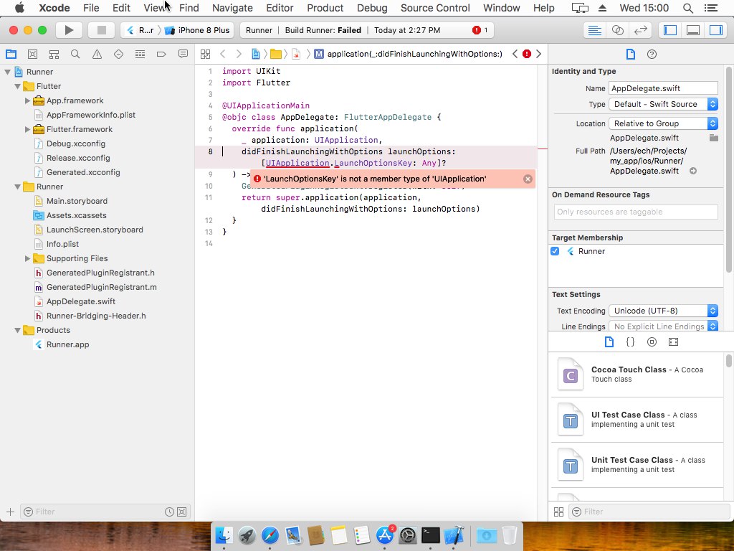Open the Line Endings dropdown
734x551 pixels.
[663, 326]
